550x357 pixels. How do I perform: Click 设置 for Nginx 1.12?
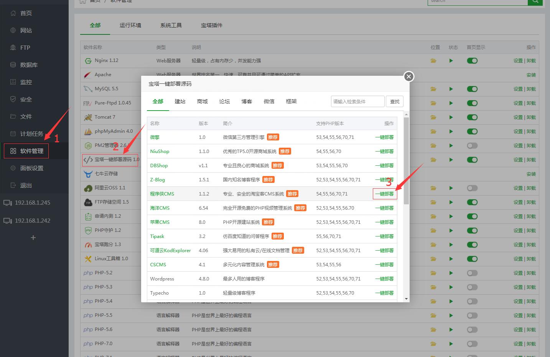[518, 61]
